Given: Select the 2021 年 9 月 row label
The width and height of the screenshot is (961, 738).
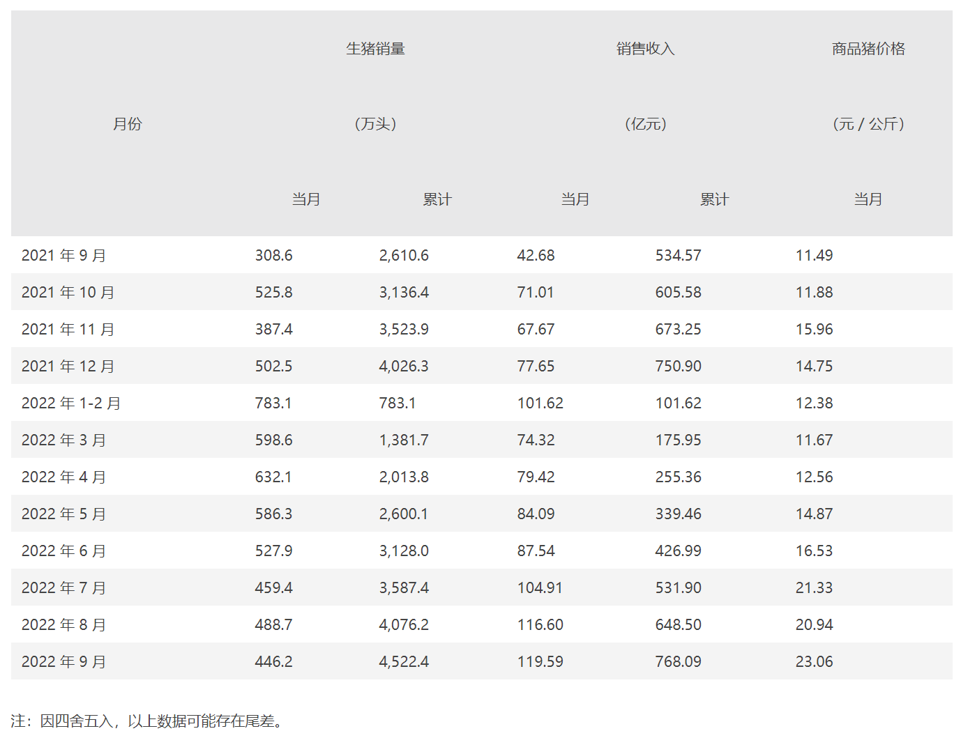Looking at the screenshot, I should click(x=63, y=256).
